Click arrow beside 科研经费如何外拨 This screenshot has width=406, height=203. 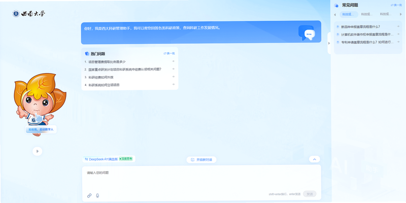(x=173, y=77)
